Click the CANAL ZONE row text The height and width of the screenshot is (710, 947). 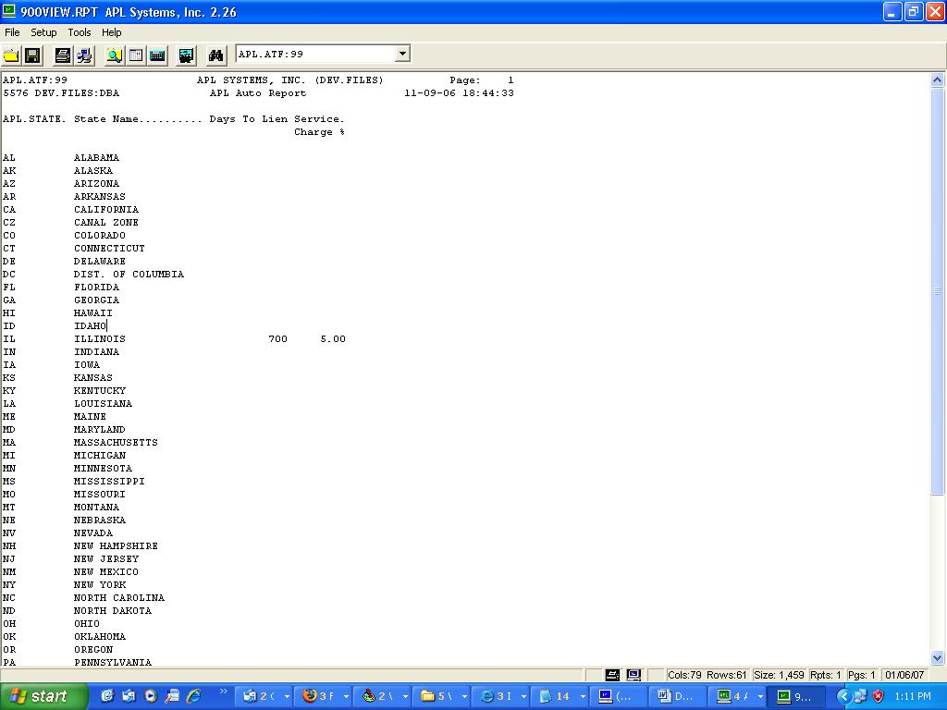coord(106,222)
